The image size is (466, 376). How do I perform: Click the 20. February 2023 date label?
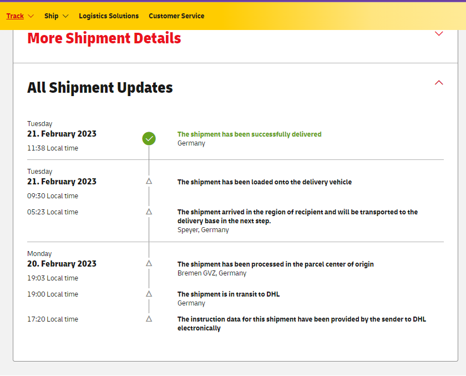[62, 264]
